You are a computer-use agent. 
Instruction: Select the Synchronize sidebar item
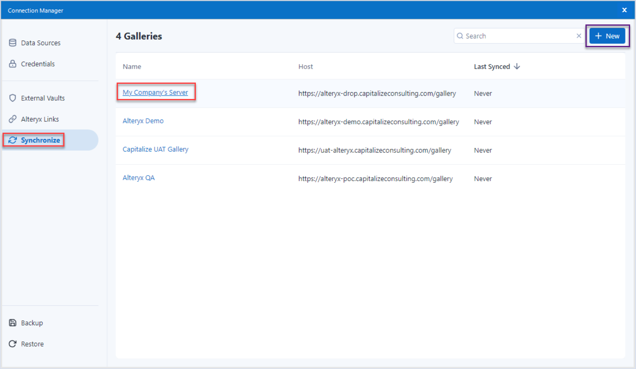[x=51, y=140]
